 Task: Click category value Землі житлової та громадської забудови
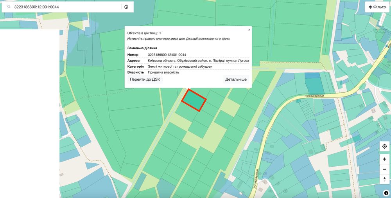pos(180,67)
